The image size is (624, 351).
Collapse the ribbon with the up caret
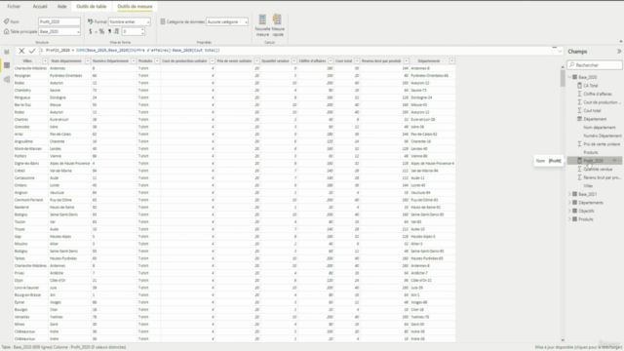[620, 41]
